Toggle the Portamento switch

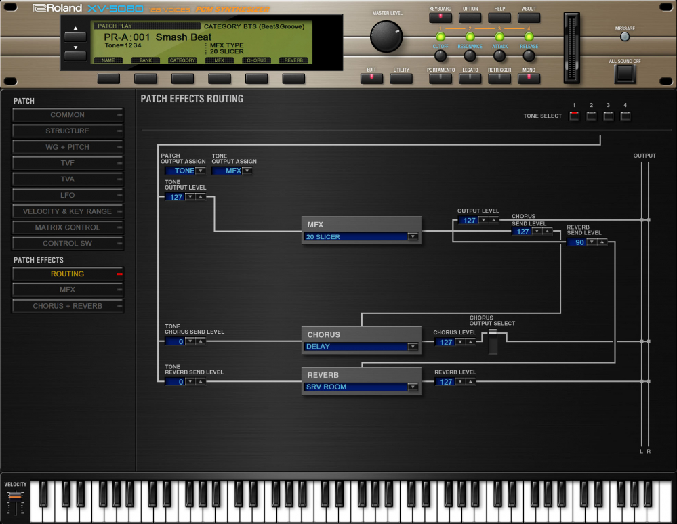pyautogui.click(x=440, y=79)
